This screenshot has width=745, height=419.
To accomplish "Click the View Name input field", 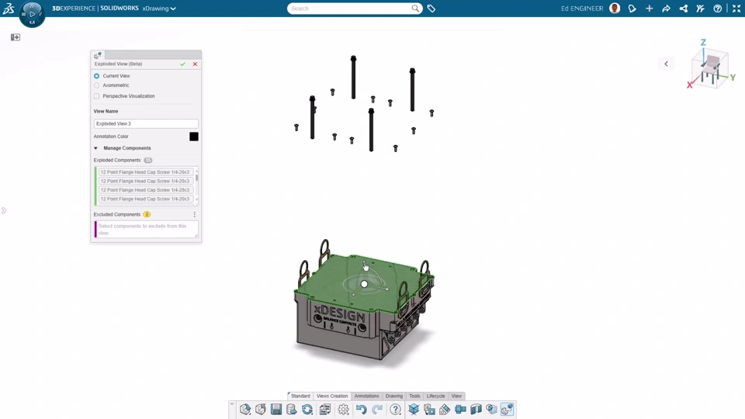I will [x=146, y=123].
